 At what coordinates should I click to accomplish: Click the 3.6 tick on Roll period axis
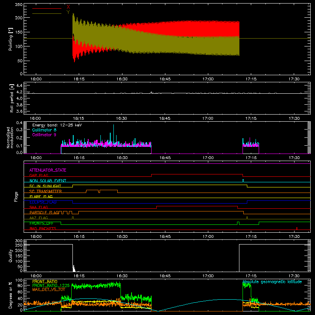pyautogui.click(x=19, y=111)
